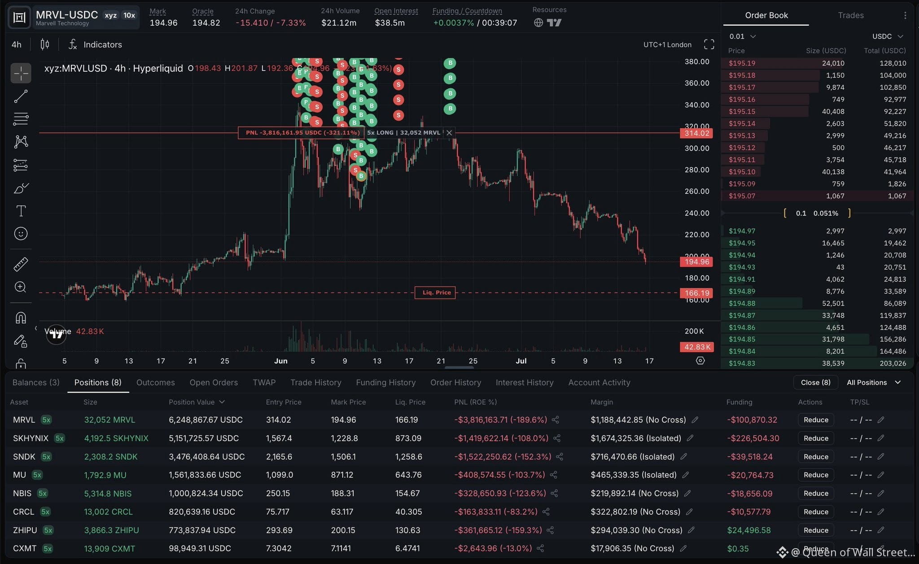Edit margin for the SNDK position
The image size is (919, 564).
(x=683, y=457)
